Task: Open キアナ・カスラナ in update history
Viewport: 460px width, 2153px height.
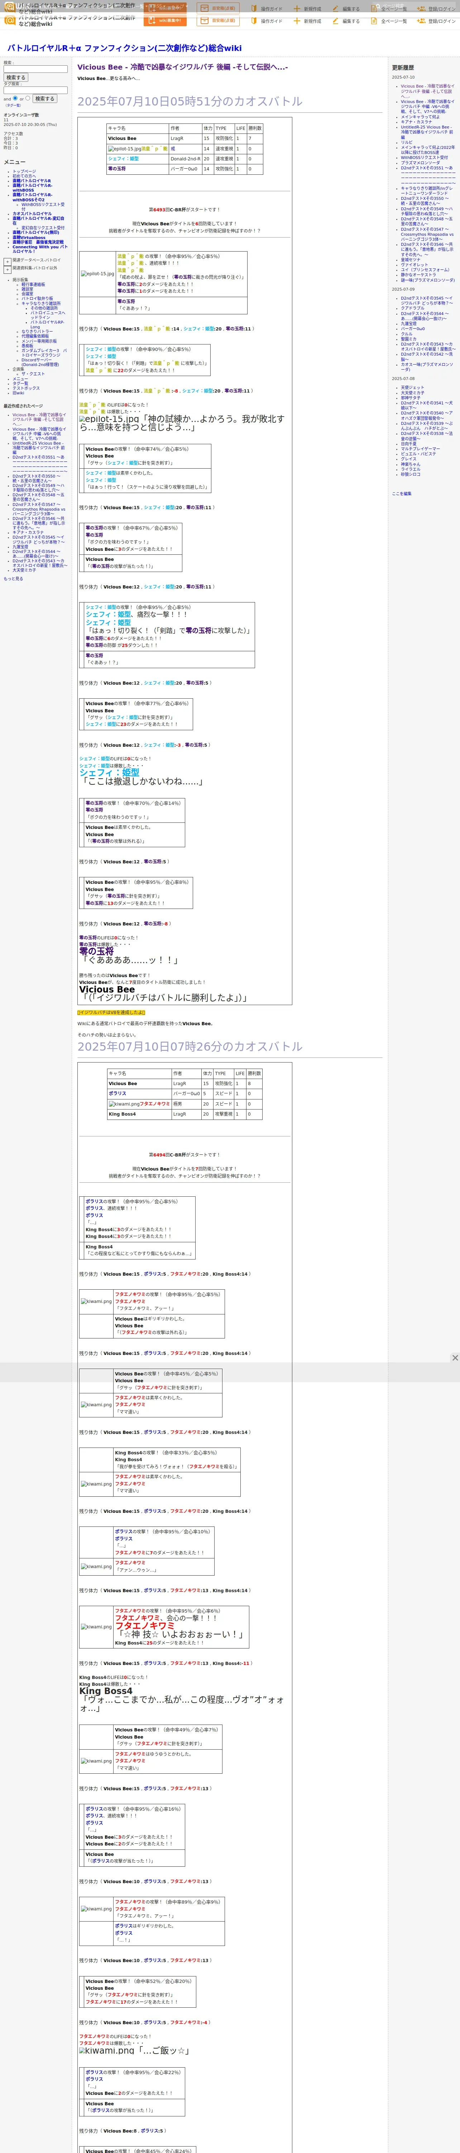Action: (x=417, y=122)
